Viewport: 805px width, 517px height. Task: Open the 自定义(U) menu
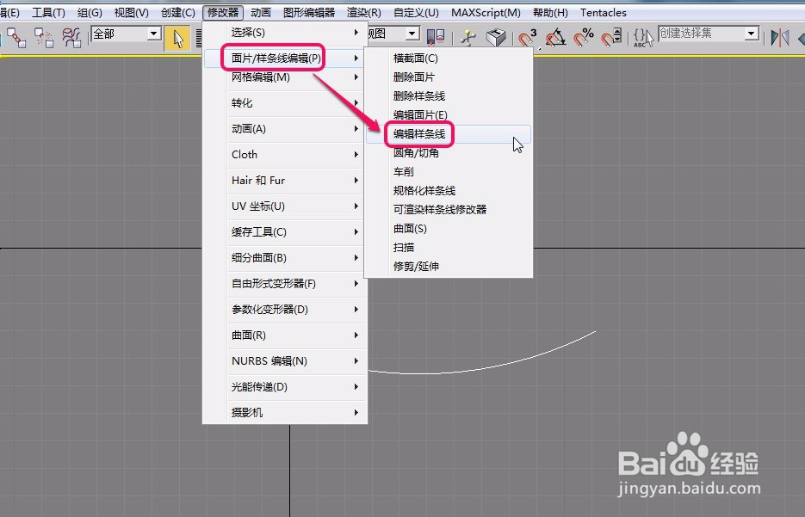tap(416, 13)
